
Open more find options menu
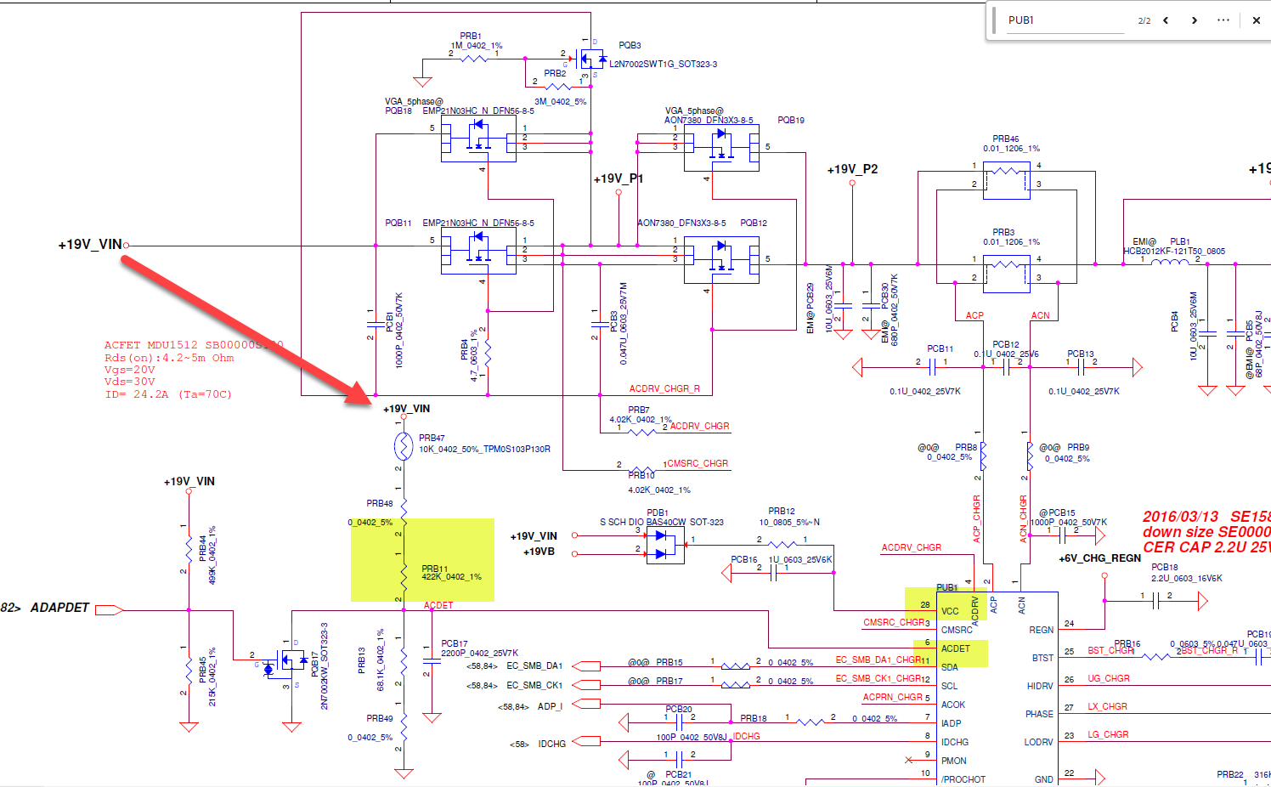(x=1223, y=20)
